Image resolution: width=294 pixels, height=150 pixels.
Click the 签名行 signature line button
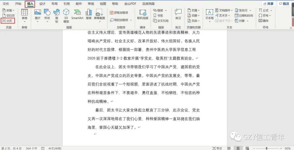[x=241, y=10]
